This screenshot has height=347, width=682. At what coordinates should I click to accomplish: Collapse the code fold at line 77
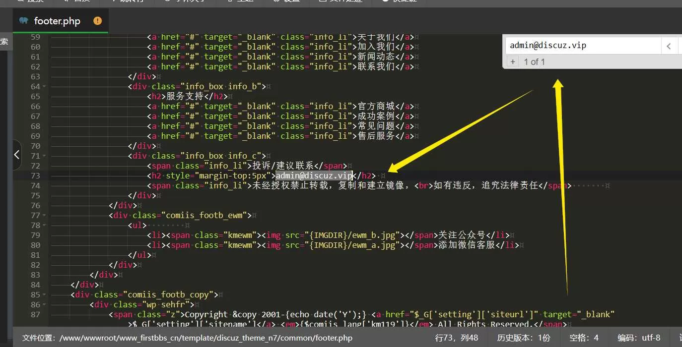[x=45, y=216]
